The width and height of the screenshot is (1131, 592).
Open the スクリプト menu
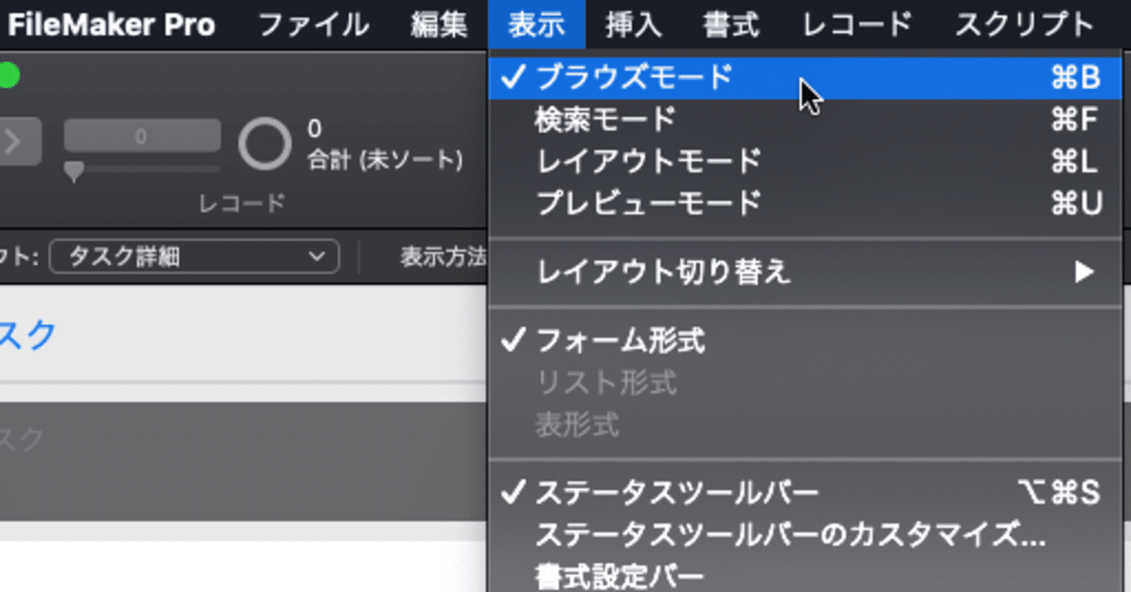tap(1024, 25)
